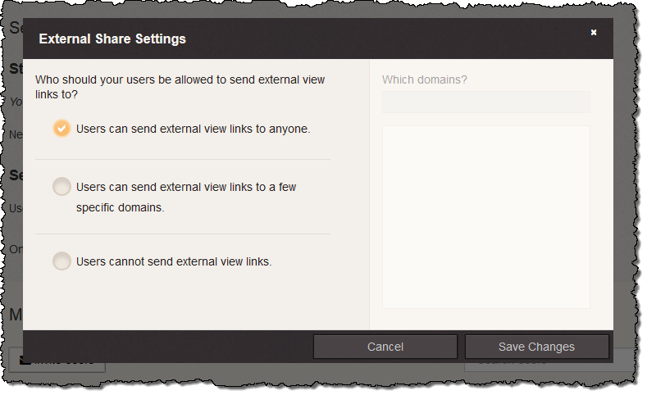Close the External Share Settings dialog
Screen dimensions: 647x395
(594, 33)
